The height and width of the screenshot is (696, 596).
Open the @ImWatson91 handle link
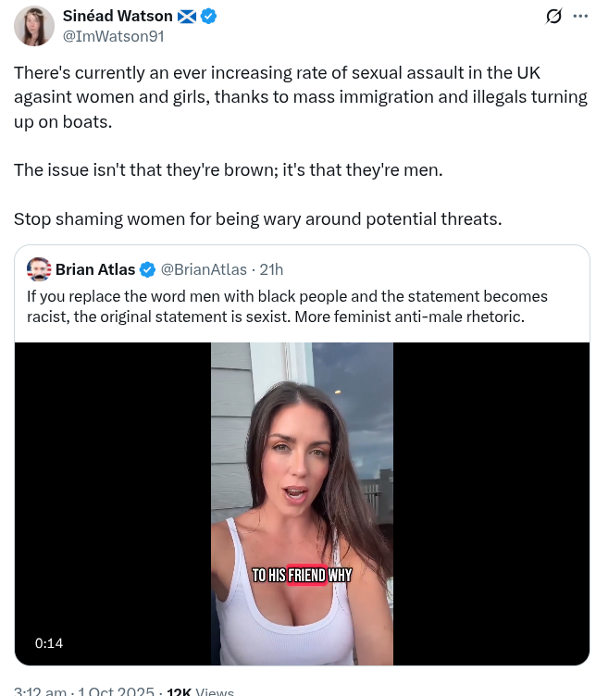114,36
